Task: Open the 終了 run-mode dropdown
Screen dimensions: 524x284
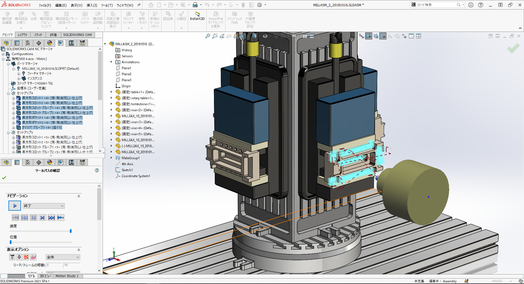Action: point(44,206)
